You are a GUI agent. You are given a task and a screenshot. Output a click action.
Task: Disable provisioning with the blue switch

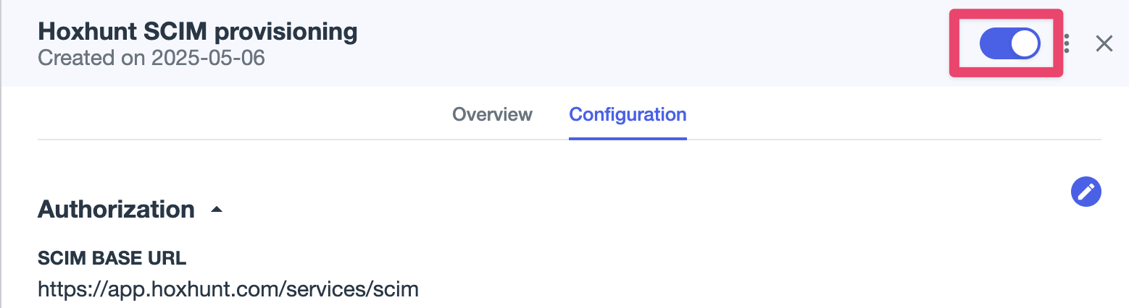point(1009,44)
